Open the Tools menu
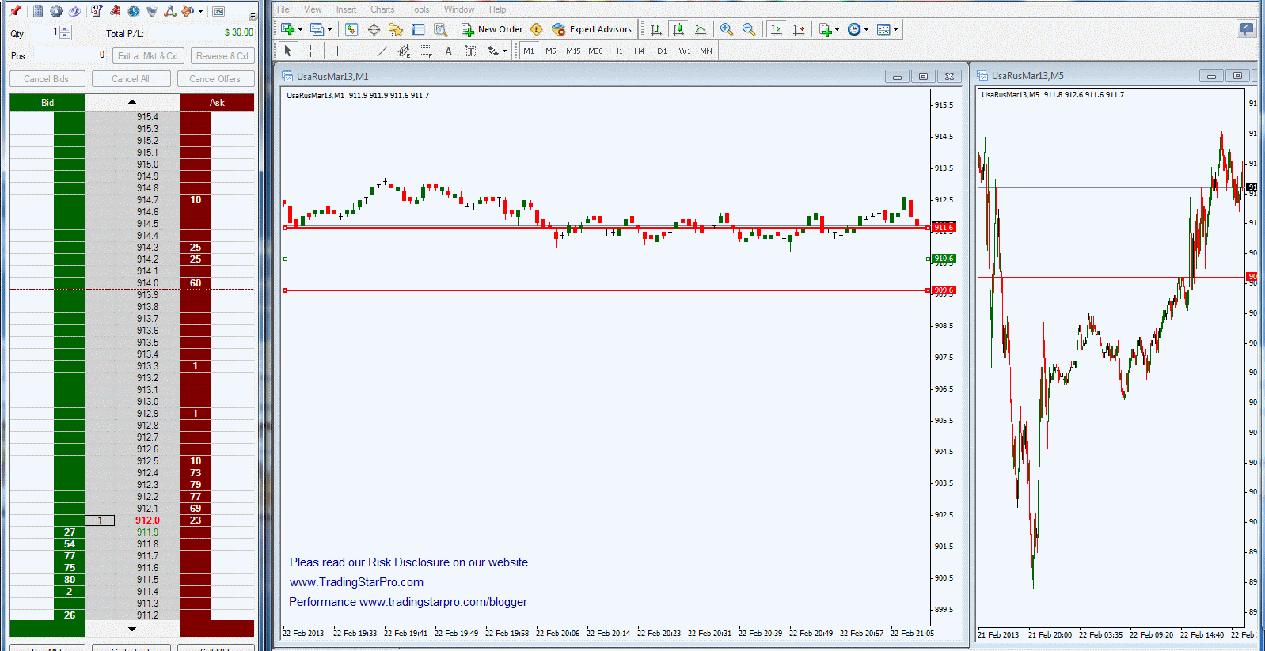The width and height of the screenshot is (1265, 651). pos(420,9)
